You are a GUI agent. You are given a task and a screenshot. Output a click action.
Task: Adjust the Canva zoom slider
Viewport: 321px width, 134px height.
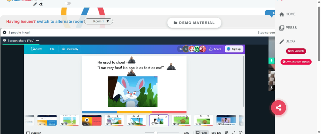156,133
